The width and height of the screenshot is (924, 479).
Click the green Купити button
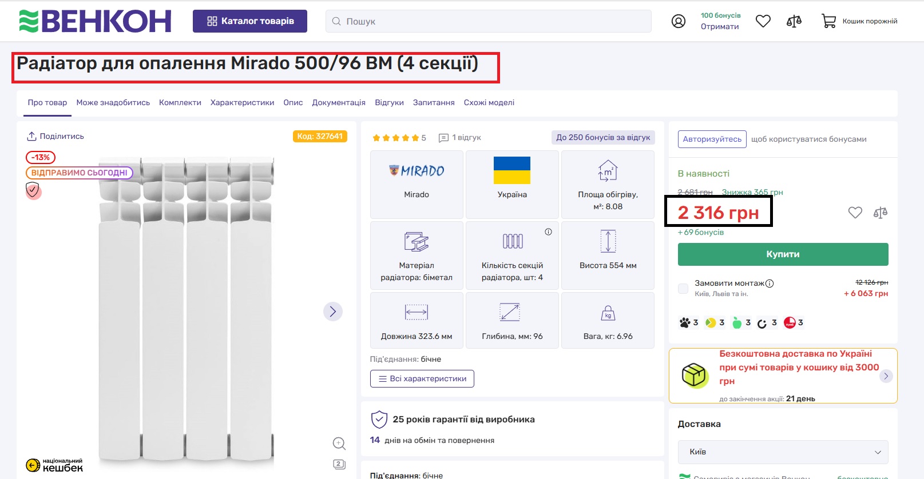(x=783, y=254)
